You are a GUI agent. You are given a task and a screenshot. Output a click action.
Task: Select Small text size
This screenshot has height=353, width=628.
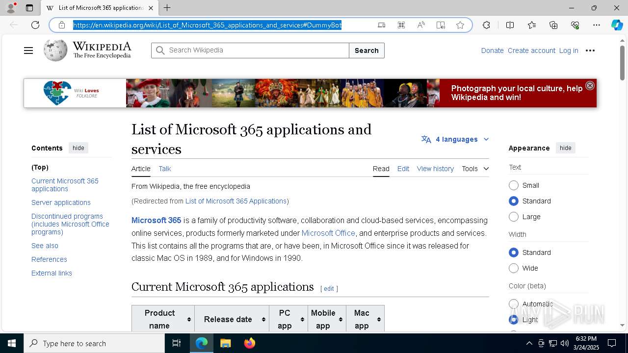[514, 185]
